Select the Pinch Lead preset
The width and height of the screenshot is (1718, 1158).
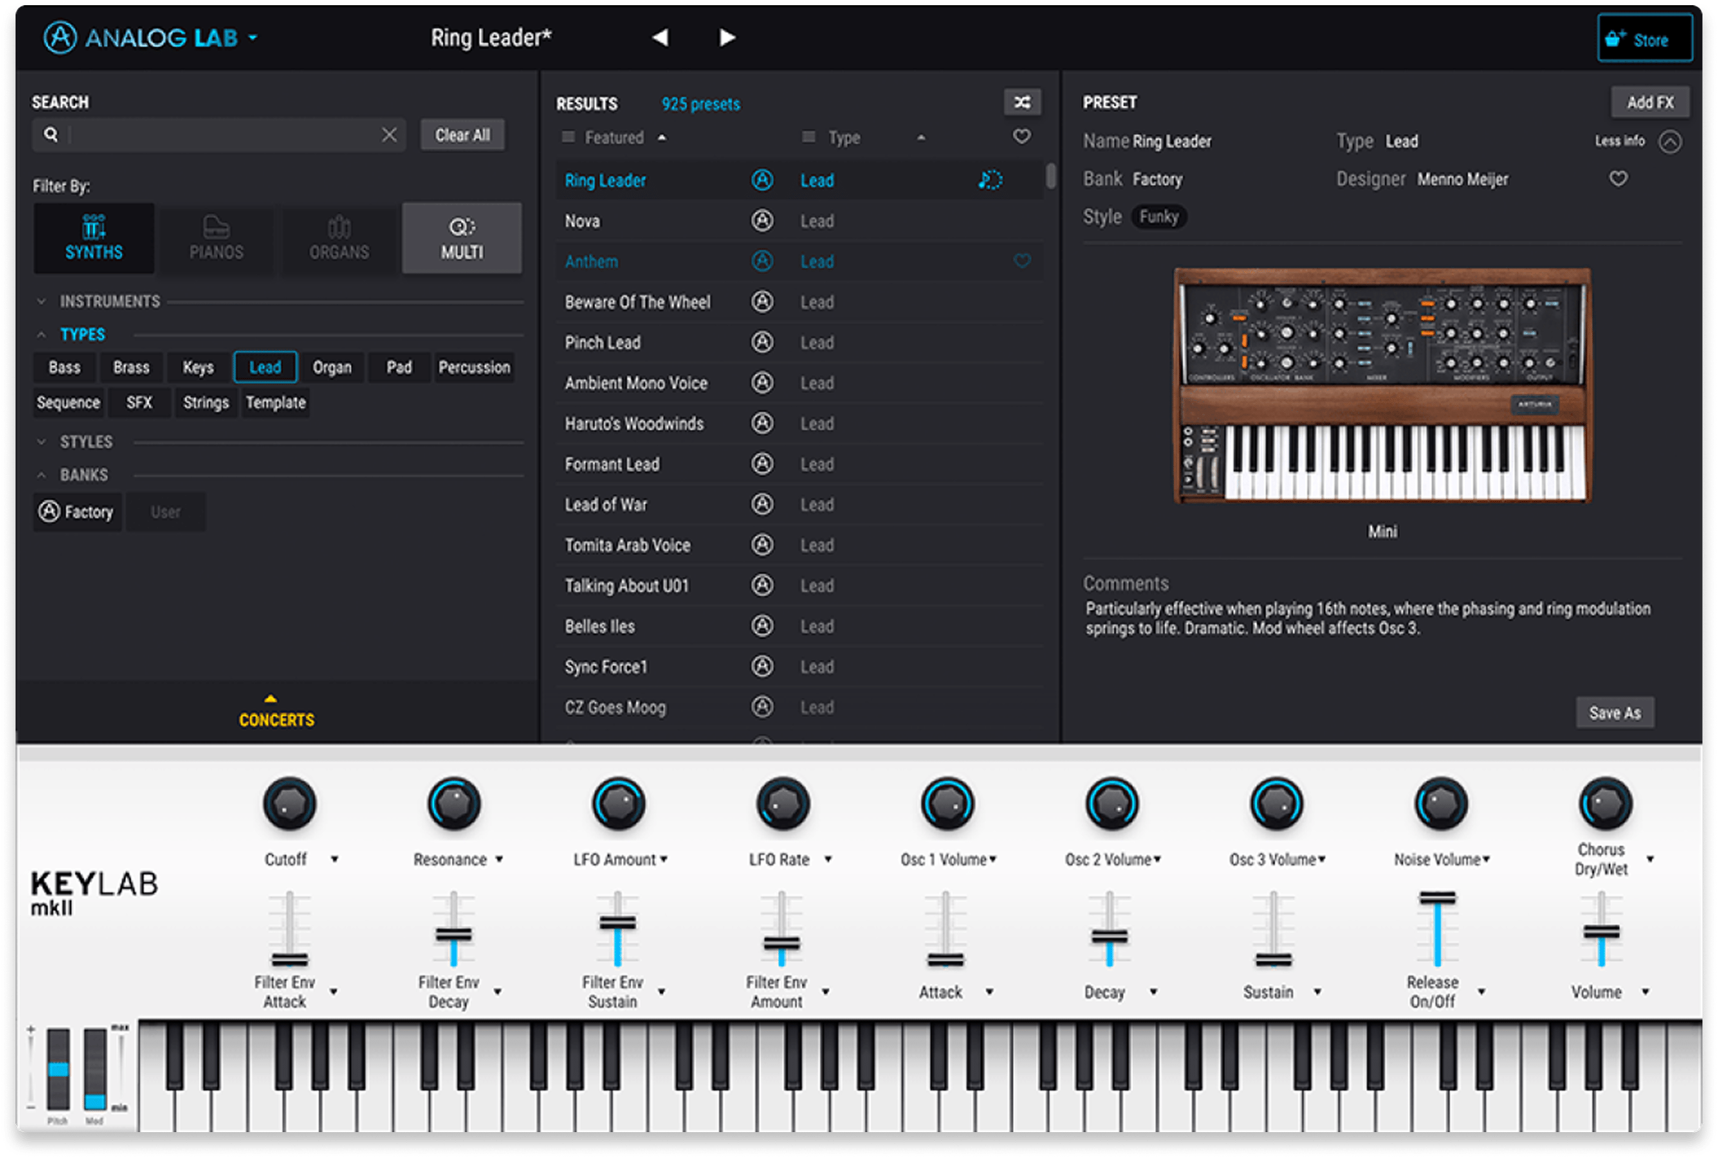602,343
